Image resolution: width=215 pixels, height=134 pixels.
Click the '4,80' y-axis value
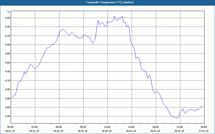pos(8,54)
